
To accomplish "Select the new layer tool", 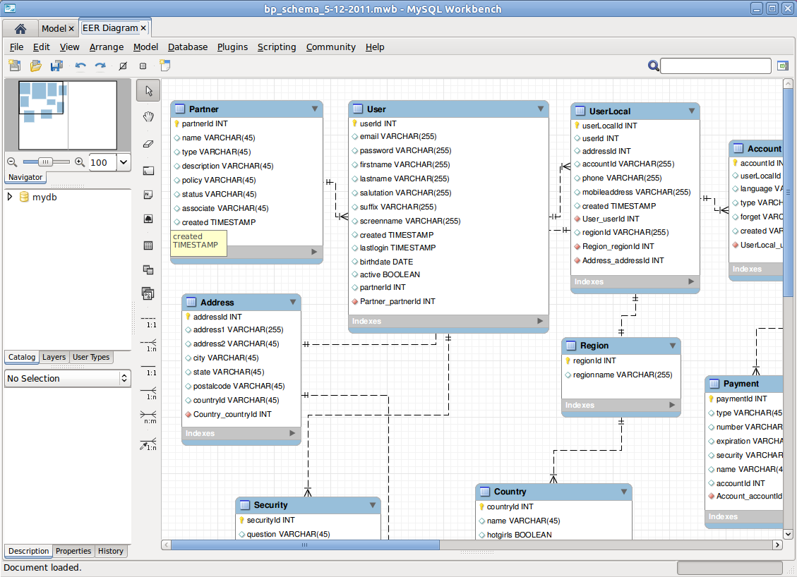I will [148, 171].
